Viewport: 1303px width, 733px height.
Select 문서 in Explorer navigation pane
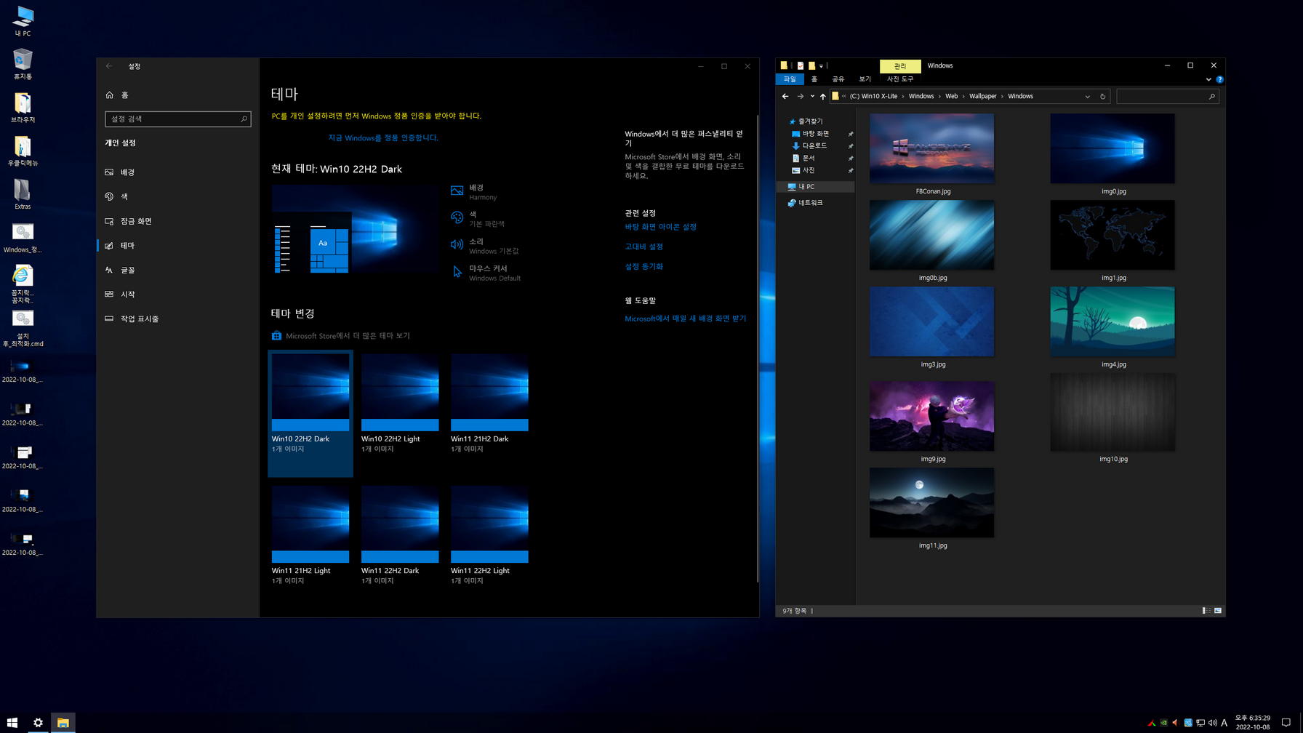click(x=809, y=159)
